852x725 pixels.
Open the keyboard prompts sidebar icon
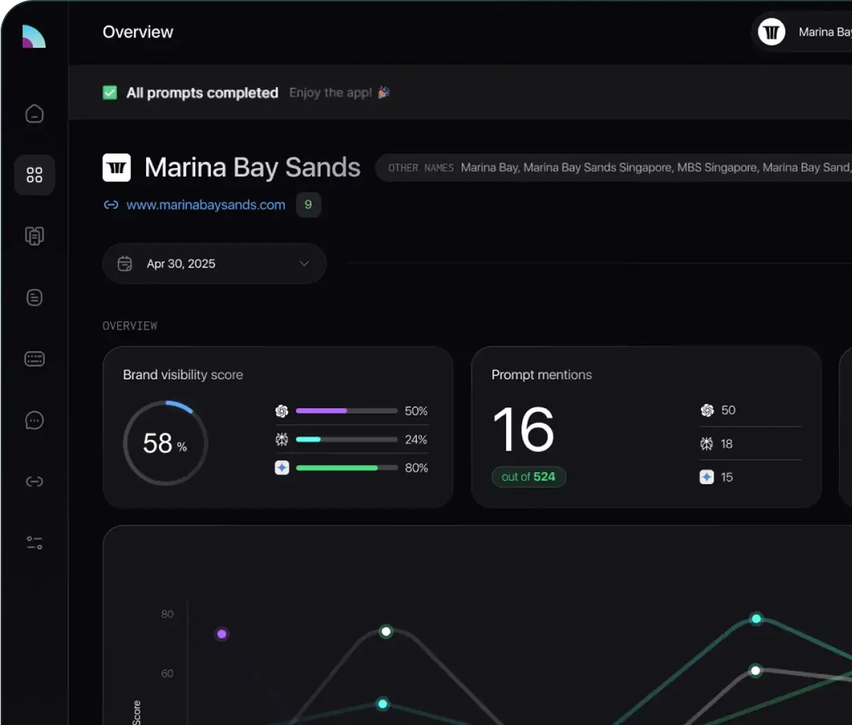(x=34, y=359)
